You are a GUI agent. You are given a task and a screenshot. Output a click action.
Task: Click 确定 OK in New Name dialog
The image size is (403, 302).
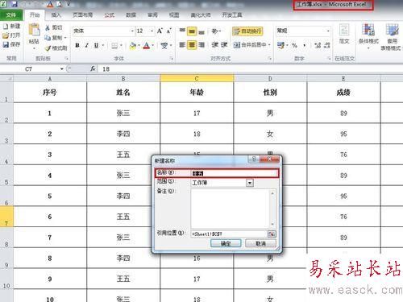[x=226, y=243]
